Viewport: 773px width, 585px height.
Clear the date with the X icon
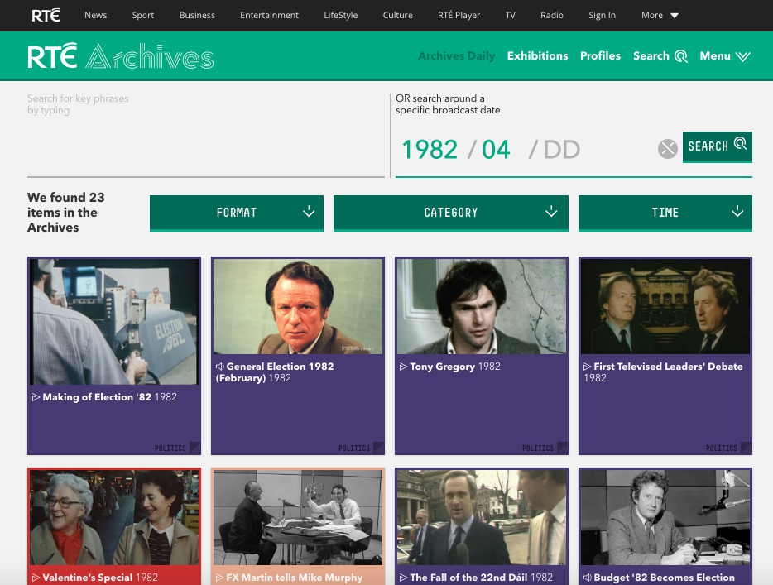[x=668, y=148]
